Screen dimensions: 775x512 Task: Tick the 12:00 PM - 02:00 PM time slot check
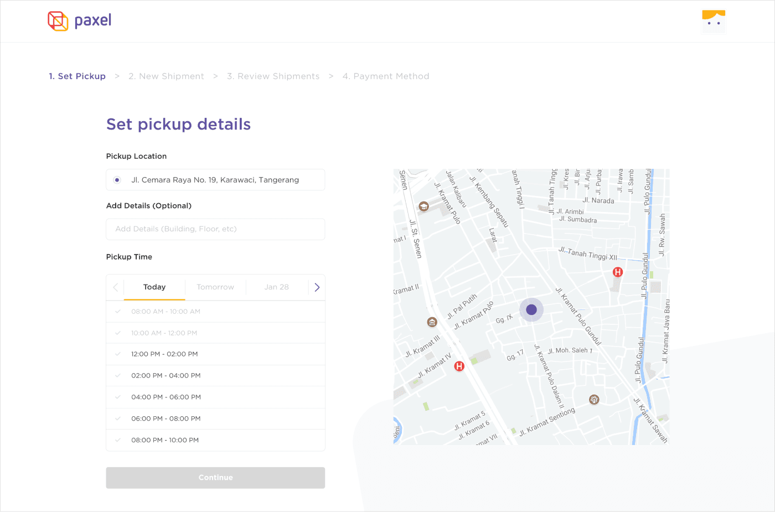(x=118, y=354)
